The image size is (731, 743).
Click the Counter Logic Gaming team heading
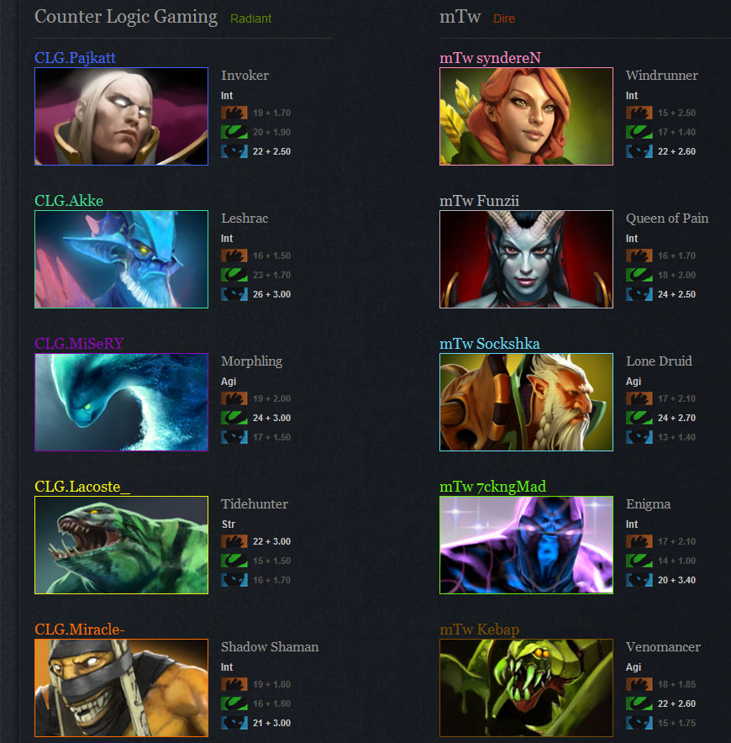click(x=126, y=17)
